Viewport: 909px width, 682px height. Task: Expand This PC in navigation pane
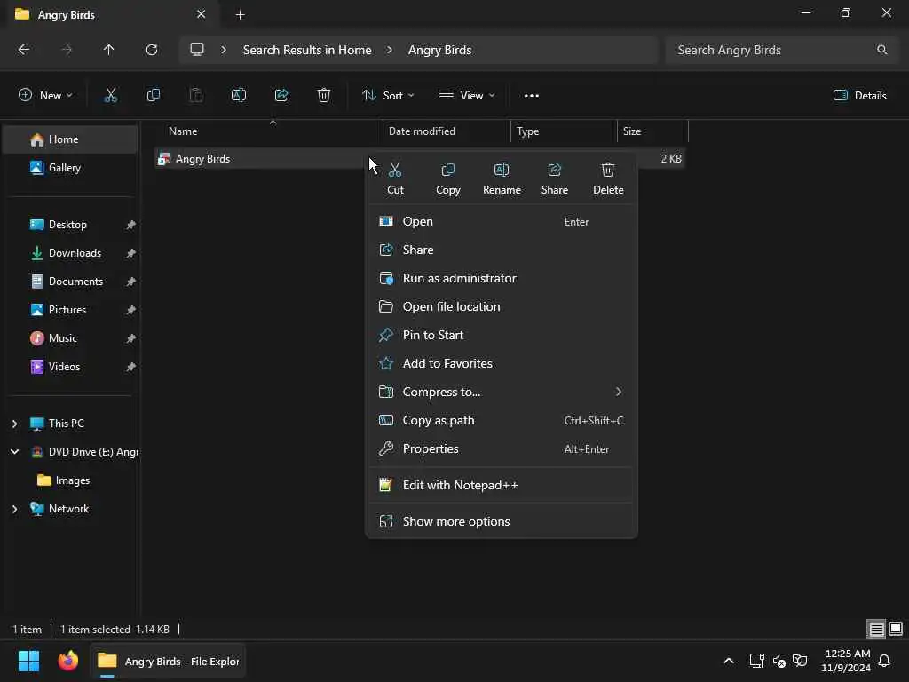(x=14, y=424)
